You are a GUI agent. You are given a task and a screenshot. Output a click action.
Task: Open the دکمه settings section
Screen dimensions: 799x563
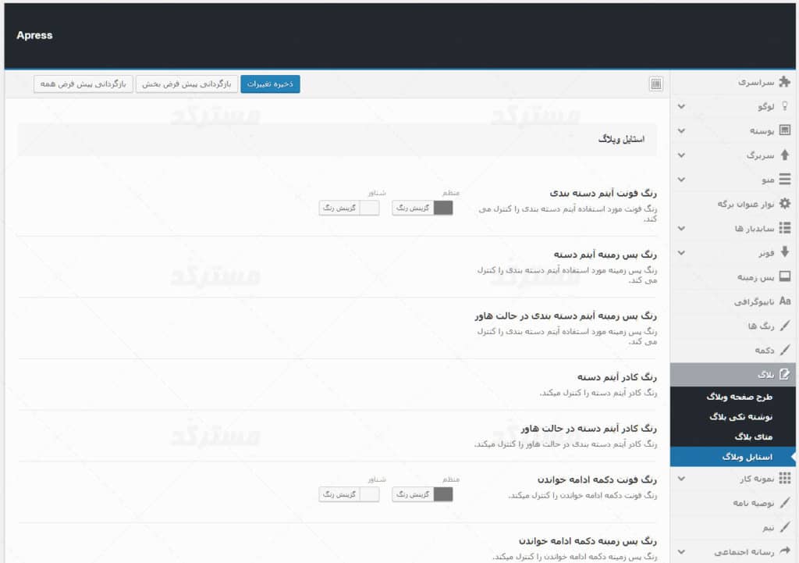(x=733, y=351)
